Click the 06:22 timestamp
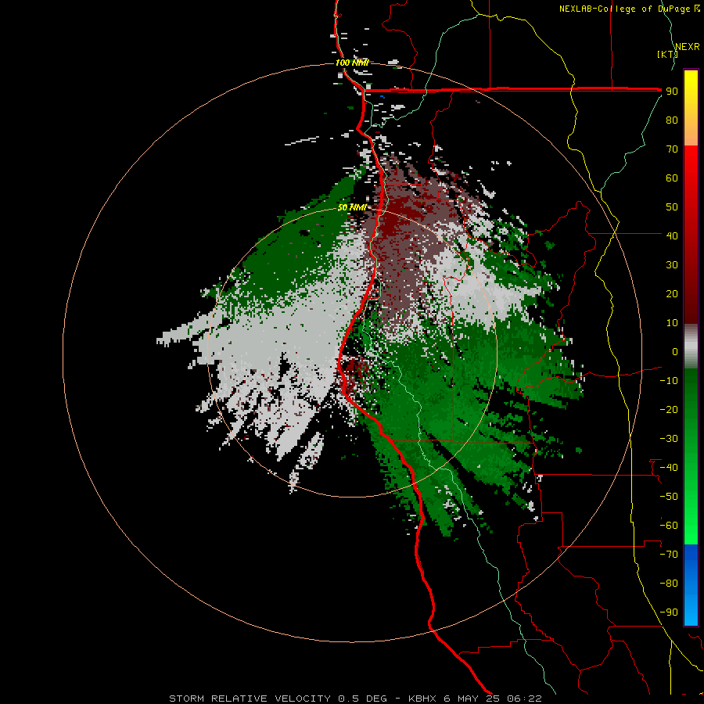Image resolution: width=704 pixels, height=704 pixels. 524,699
